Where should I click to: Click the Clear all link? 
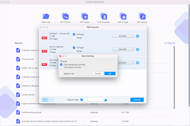(x=171, y=43)
